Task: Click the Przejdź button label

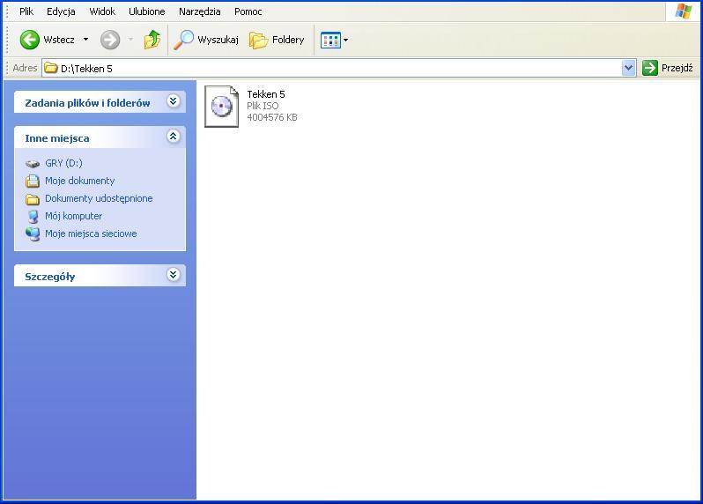Action: (x=677, y=68)
